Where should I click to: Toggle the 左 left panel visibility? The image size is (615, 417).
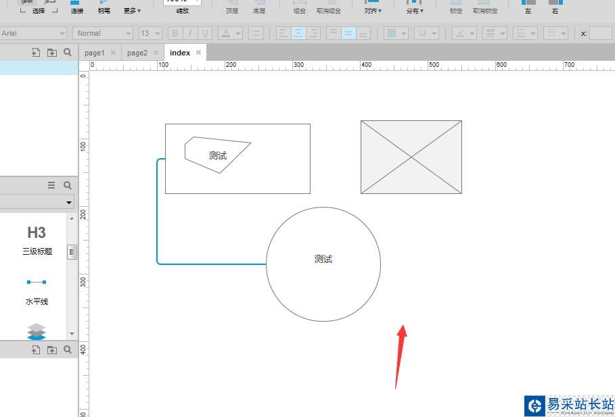coord(528,7)
